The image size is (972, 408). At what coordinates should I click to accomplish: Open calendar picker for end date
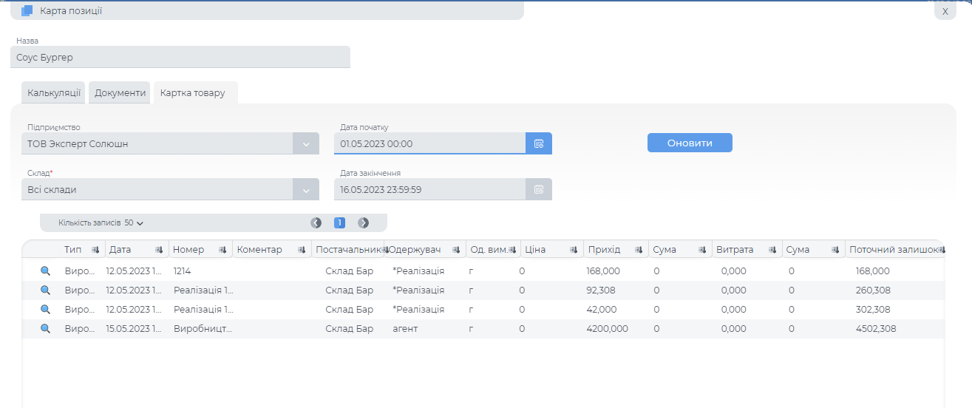[539, 189]
